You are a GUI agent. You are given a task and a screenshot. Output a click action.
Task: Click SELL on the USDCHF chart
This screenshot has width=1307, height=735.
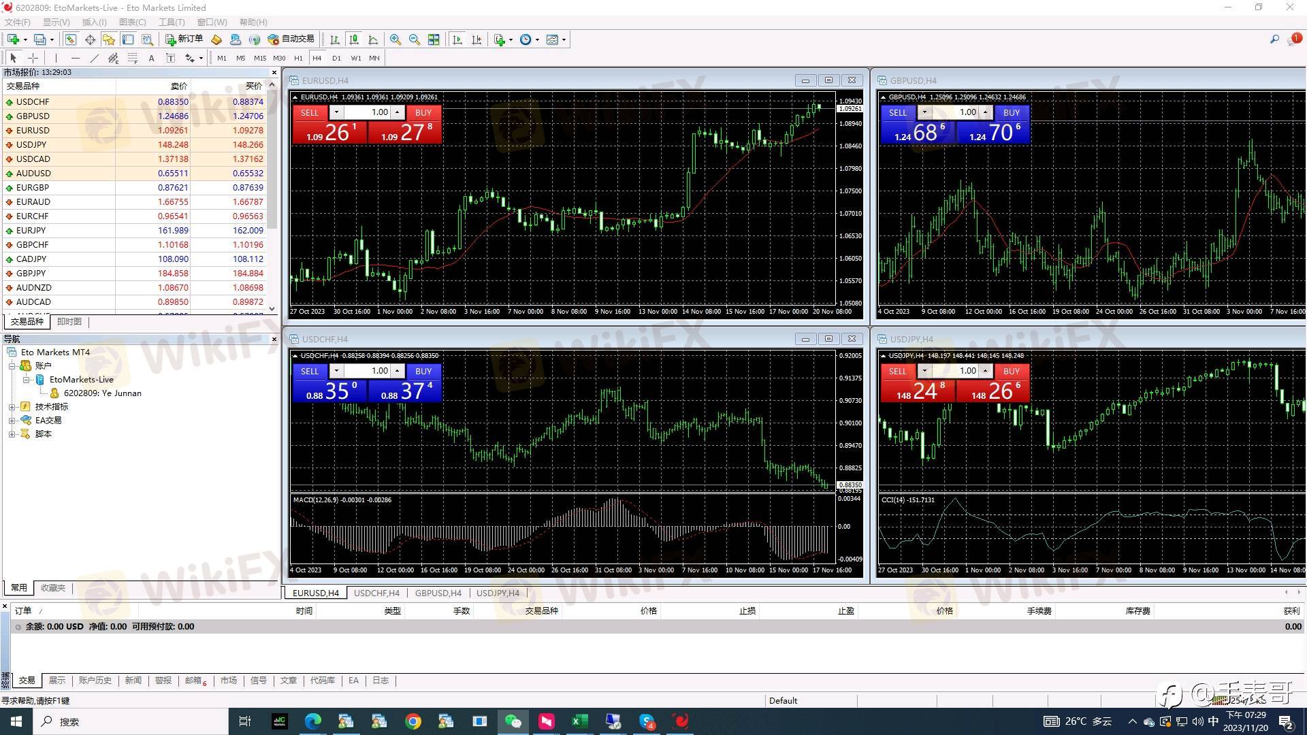click(310, 372)
